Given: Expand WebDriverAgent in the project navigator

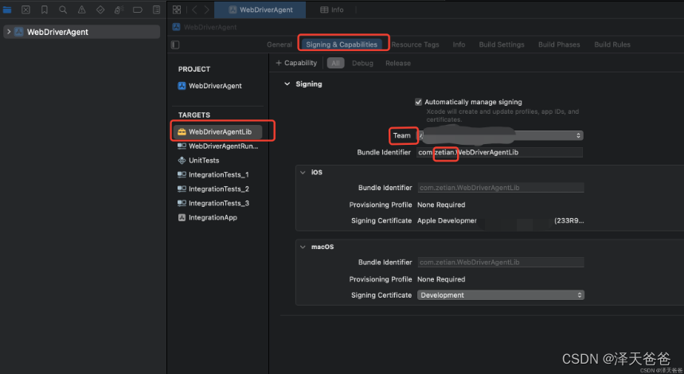Looking at the screenshot, I should [x=9, y=32].
